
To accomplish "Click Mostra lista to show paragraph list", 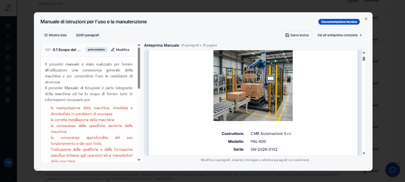I will (x=55, y=35).
